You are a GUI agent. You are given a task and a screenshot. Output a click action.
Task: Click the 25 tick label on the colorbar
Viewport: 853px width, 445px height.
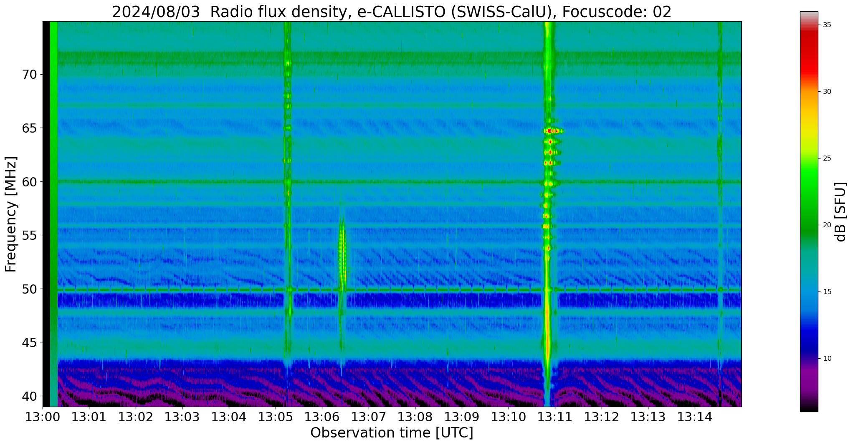coord(827,158)
